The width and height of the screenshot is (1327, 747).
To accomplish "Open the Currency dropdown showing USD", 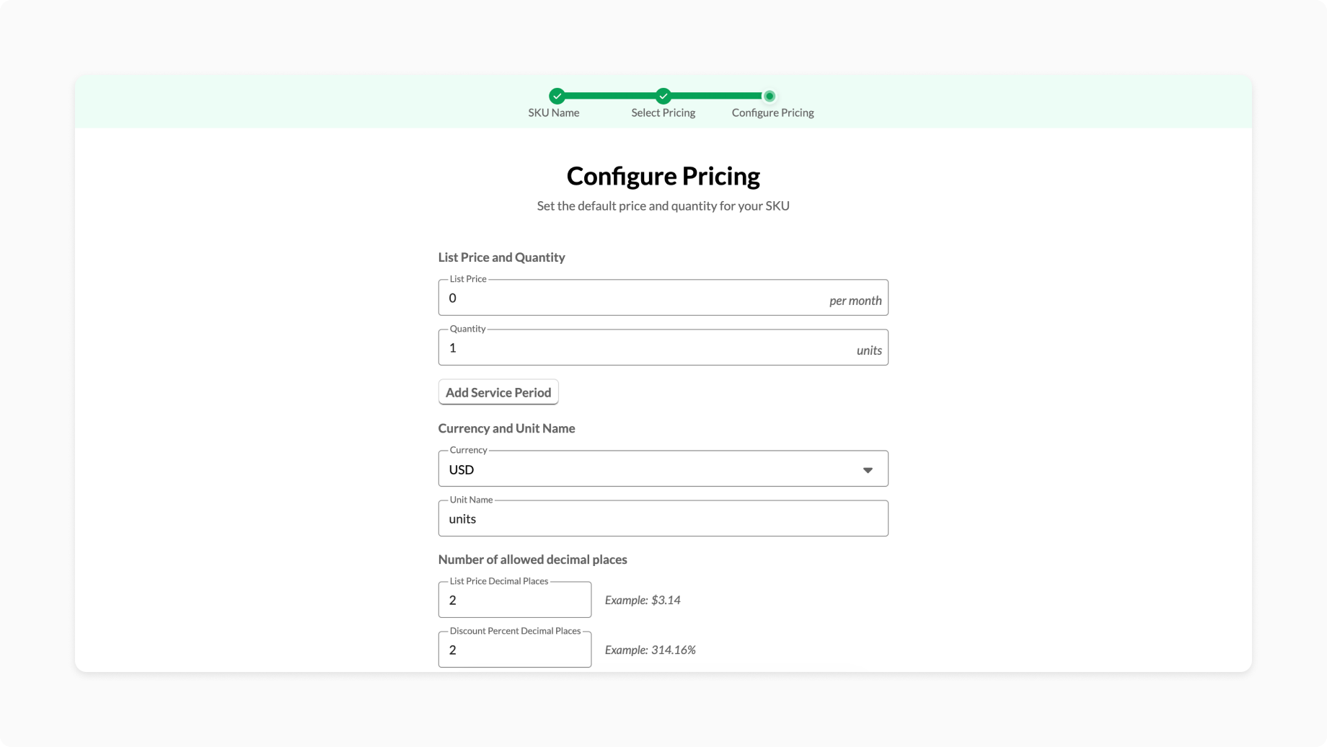I will [x=649, y=469].
